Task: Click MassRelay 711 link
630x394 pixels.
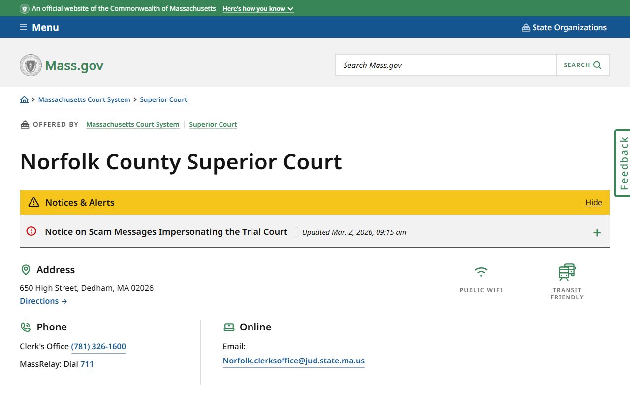Action: (87, 364)
